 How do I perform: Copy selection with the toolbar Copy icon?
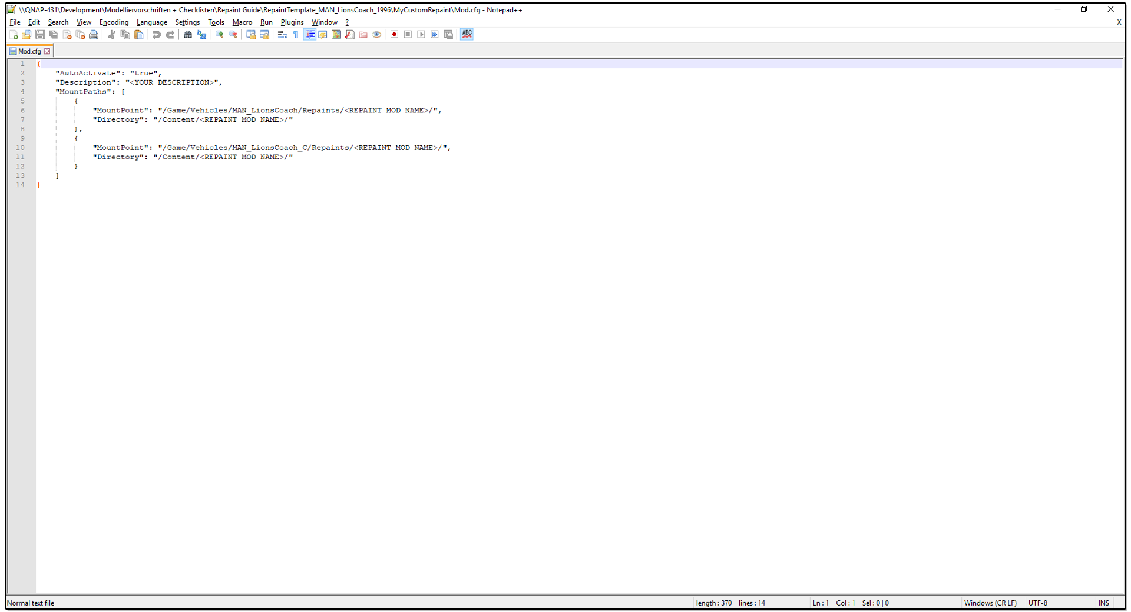[x=125, y=35]
